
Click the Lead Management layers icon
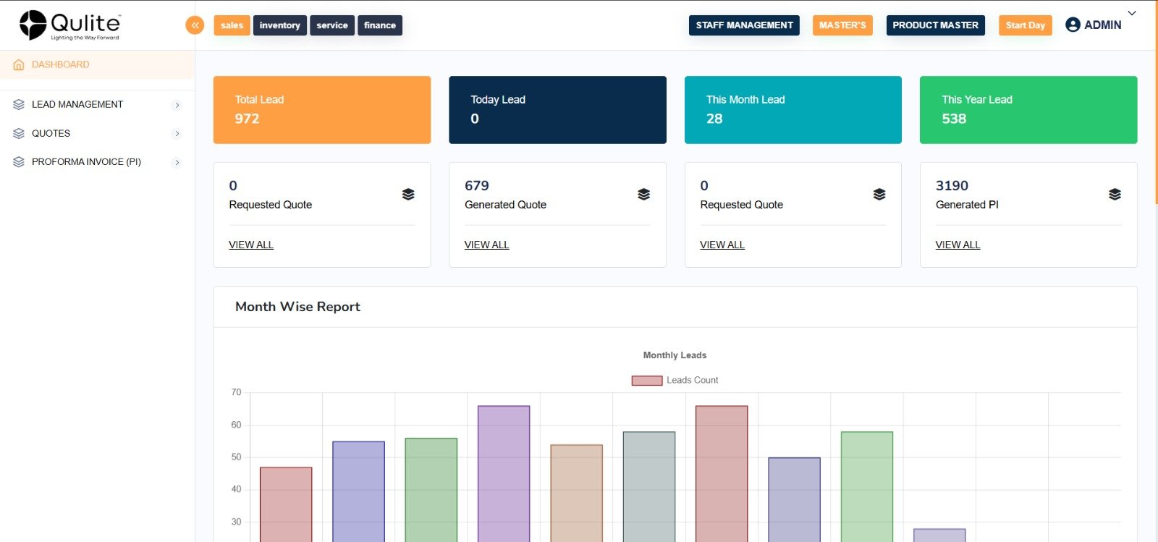[19, 104]
